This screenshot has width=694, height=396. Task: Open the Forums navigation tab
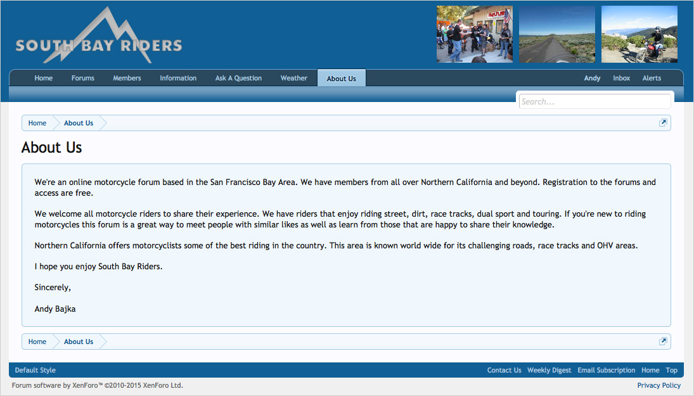click(x=83, y=78)
